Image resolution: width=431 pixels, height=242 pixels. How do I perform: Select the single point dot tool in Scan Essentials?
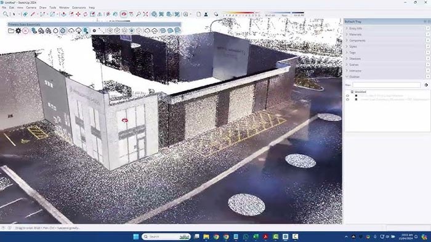coord(94,31)
